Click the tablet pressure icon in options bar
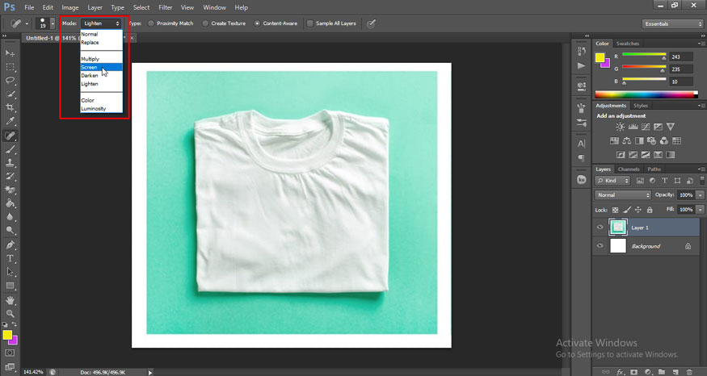Screen dimensions: 707x376 pos(371,24)
